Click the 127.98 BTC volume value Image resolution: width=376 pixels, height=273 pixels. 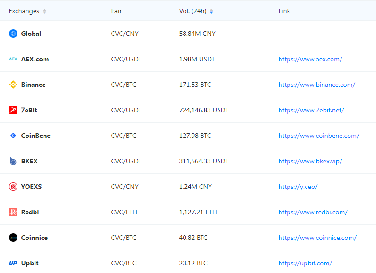point(195,136)
